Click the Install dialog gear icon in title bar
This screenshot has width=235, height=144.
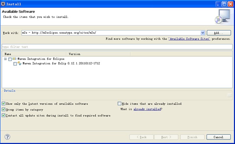point(3,4)
